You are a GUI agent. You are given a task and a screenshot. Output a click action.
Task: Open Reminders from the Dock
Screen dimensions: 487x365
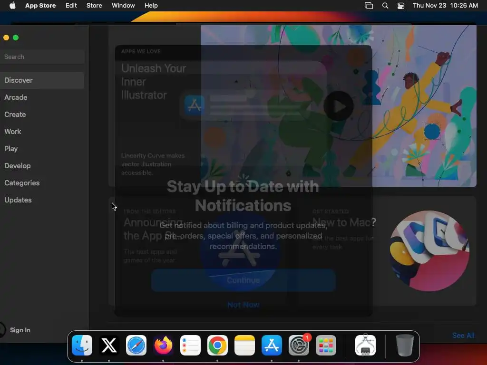point(190,345)
